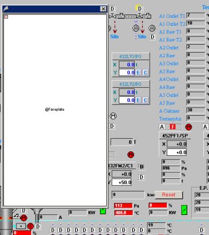
Task: Click the A4 Outlet value field
Action: tap(196, 79)
